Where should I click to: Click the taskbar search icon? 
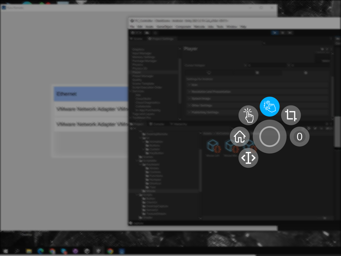point(17,251)
